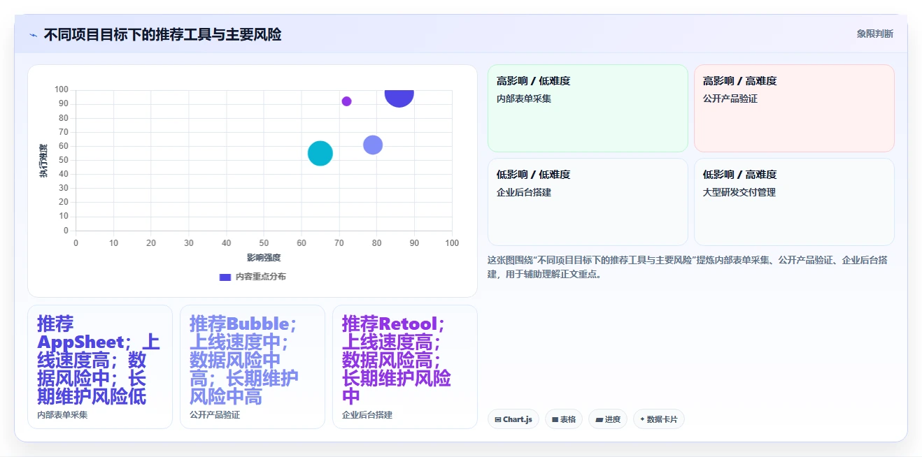The width and height of the screenshot is (922, 457).
Task: Click 企业后台搭建 under Retool card
Action: (367, 415)
